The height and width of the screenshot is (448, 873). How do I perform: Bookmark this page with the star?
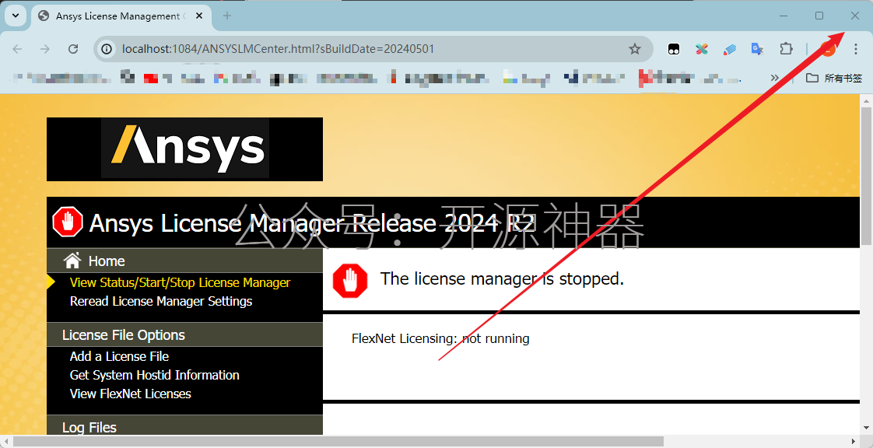click(635, 49)
